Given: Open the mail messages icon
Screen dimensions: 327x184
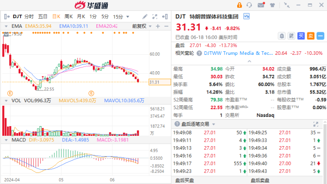Looking at the screenshot, I should [x=261, y=5].
